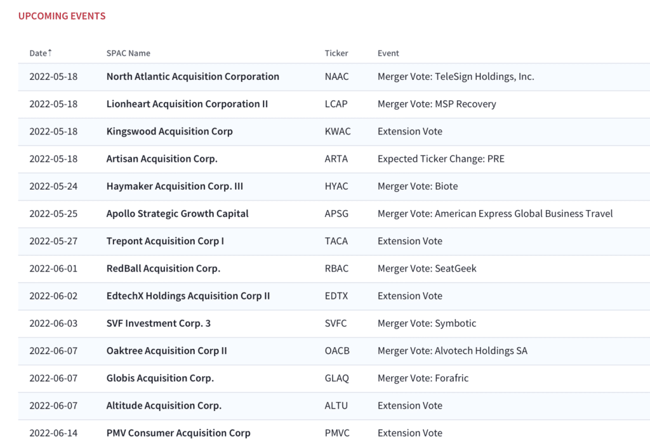Sort by the Date column header
The width and height of the screenshot is (650, 446).
coord(40,53)
